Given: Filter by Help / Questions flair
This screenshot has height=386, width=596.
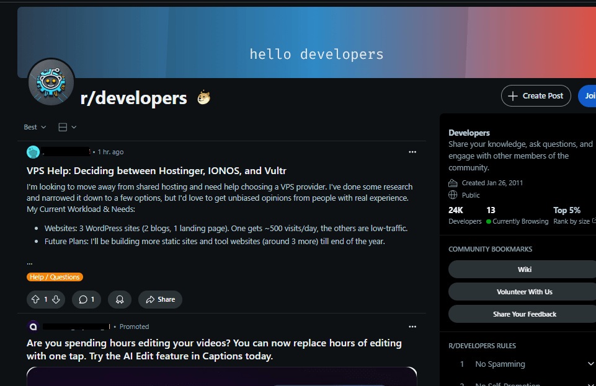Looking at the screenshot, I should pos(55,277).
